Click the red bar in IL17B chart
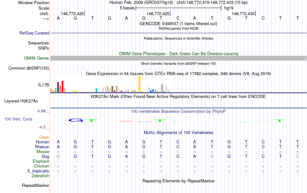 pyautogui.click(x=62, y=86)
